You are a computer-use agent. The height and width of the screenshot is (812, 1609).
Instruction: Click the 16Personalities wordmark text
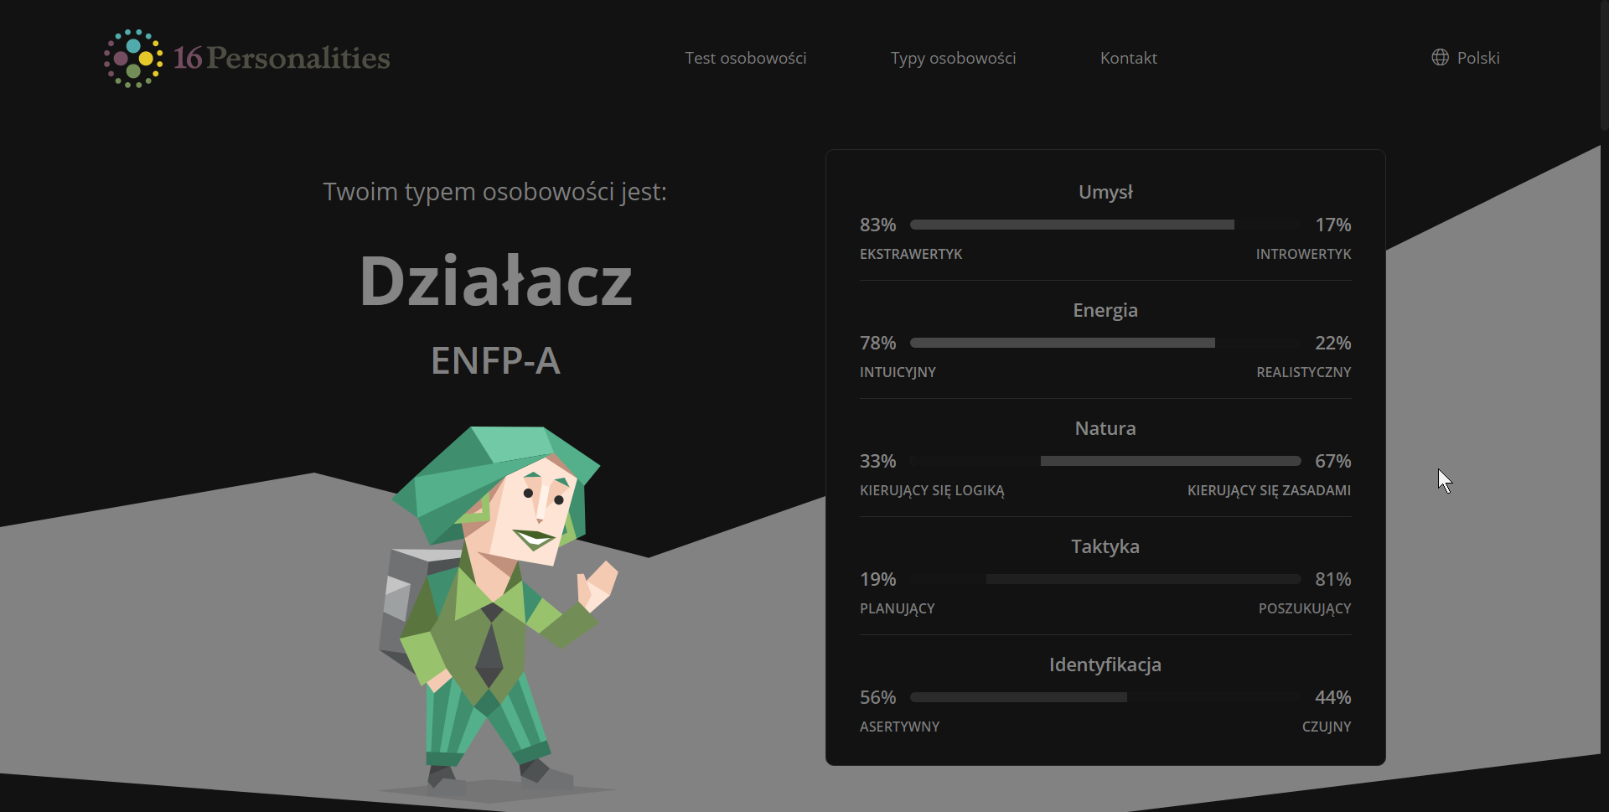pyautogui.click(x=282, y=58)
